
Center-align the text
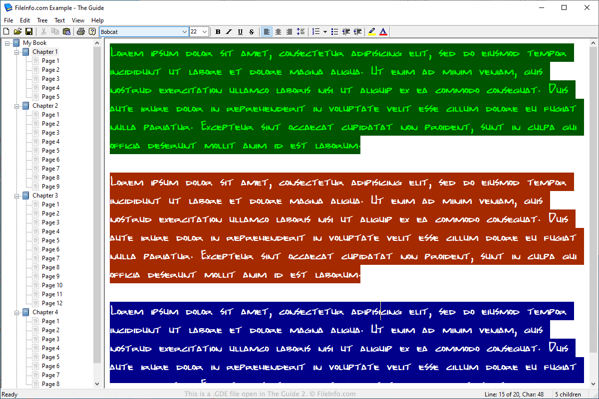click(278, 31)
